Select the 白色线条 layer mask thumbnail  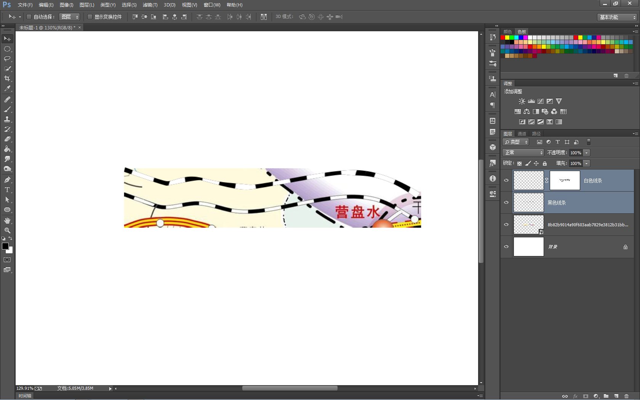point(565,180)
